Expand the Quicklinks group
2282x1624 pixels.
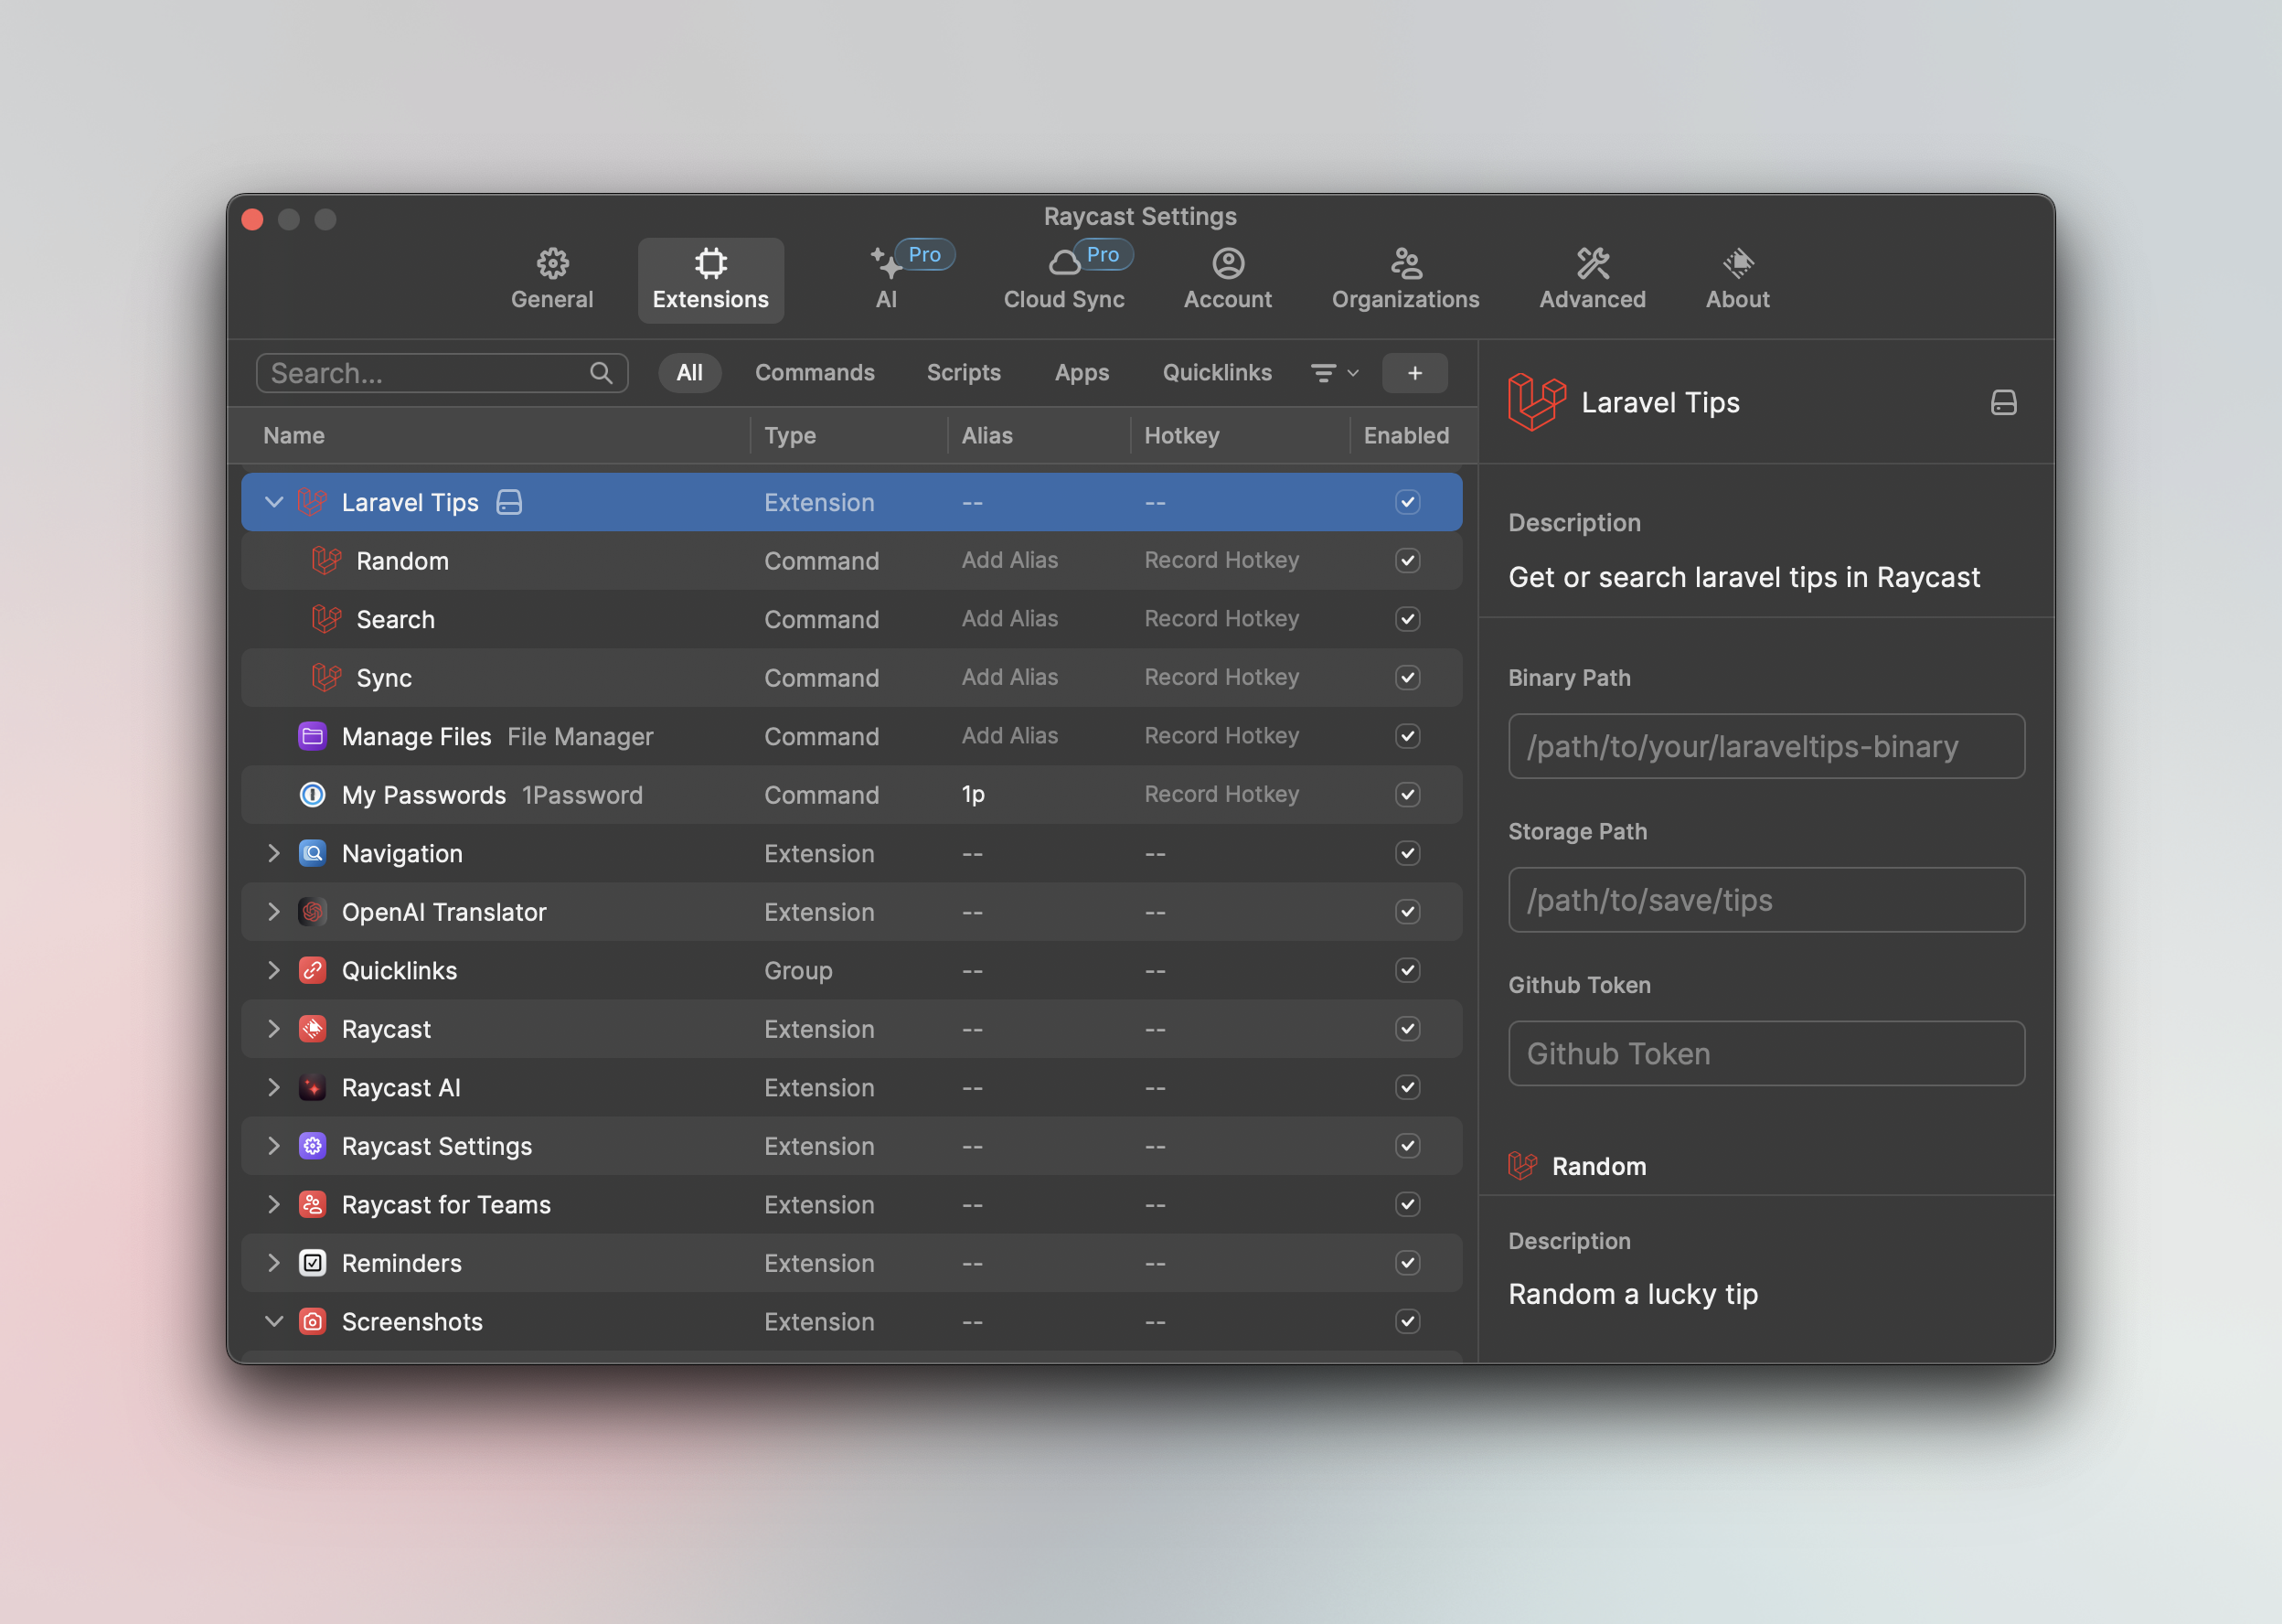coord(272,970)
